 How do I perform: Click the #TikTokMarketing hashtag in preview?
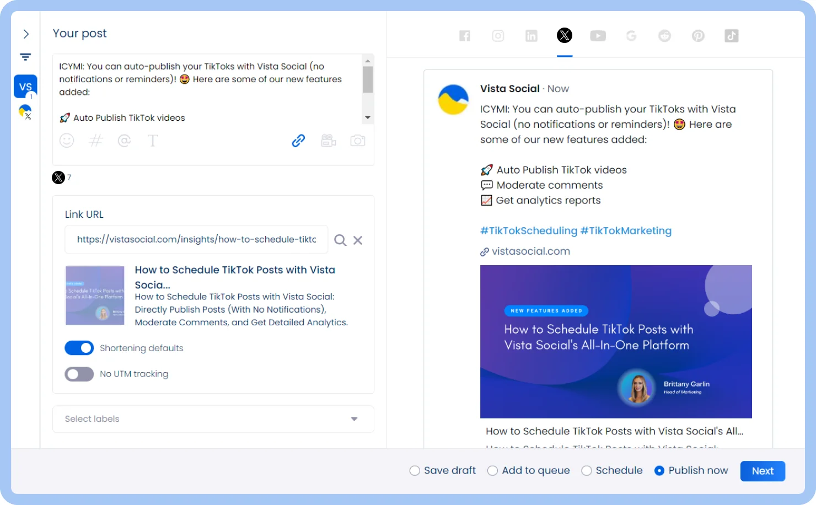(626, 230)
